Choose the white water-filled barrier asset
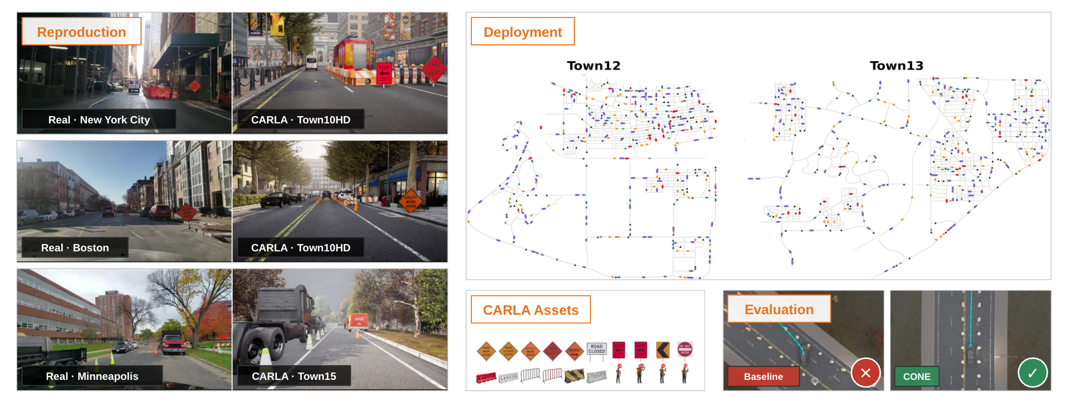This screenshot has width=1068, height=411. tap(508, 378)
